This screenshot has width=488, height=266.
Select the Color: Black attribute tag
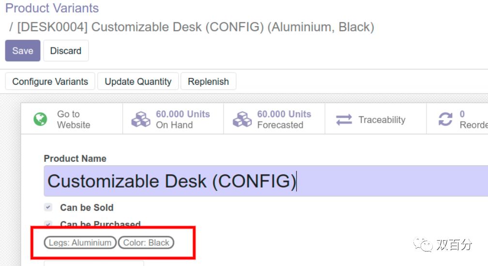click(x=146, y=243)
